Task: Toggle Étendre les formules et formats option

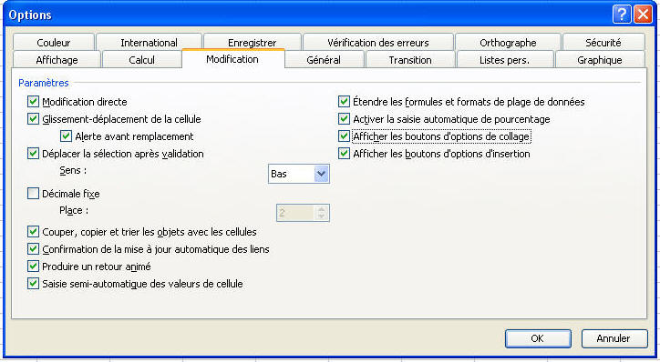Action: point(344,102)
